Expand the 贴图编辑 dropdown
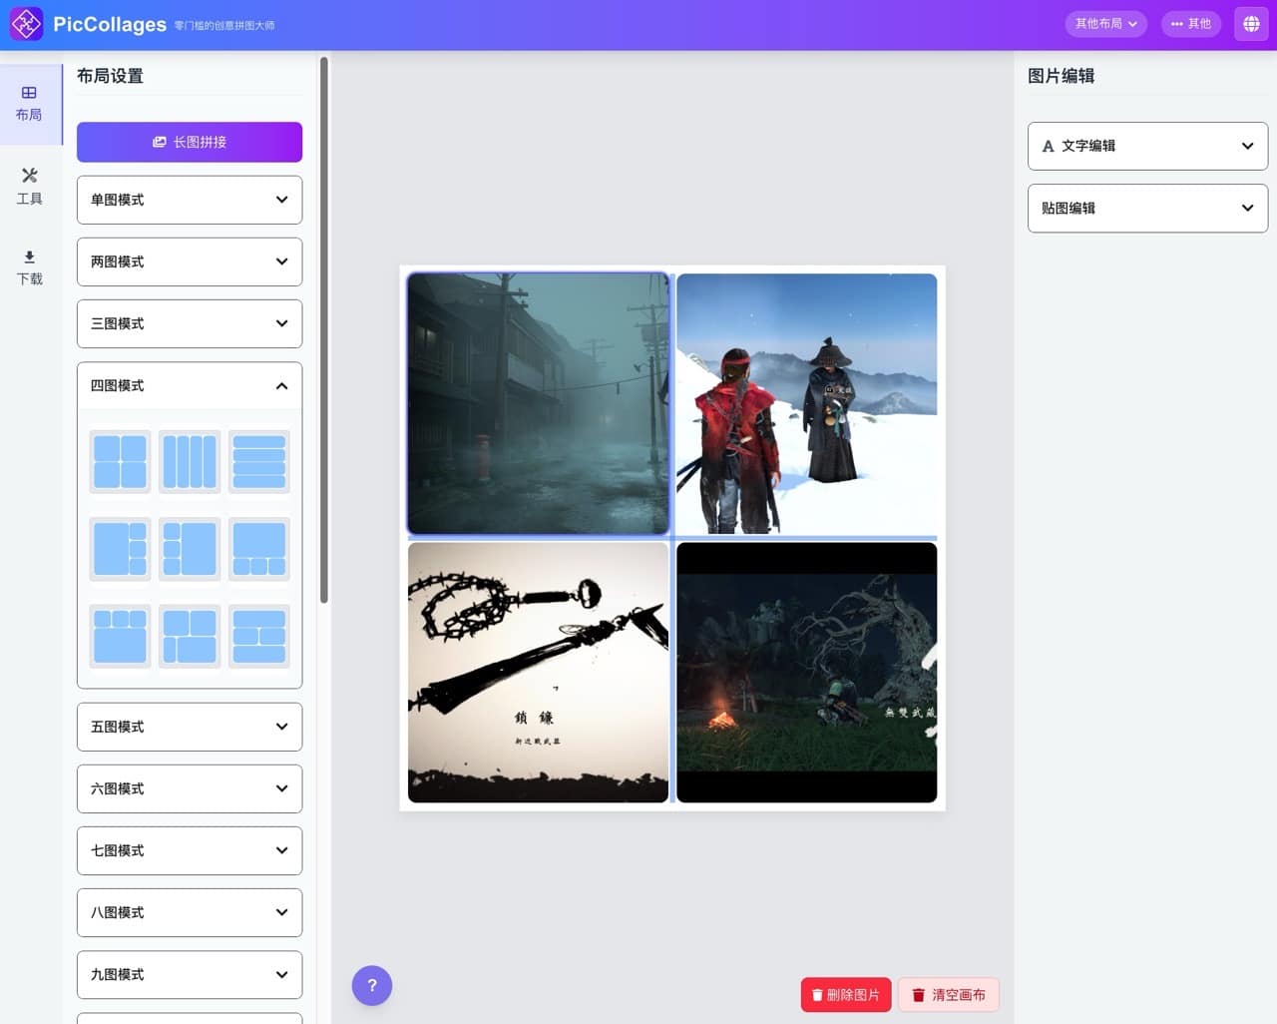 [x=1146, y=208]
